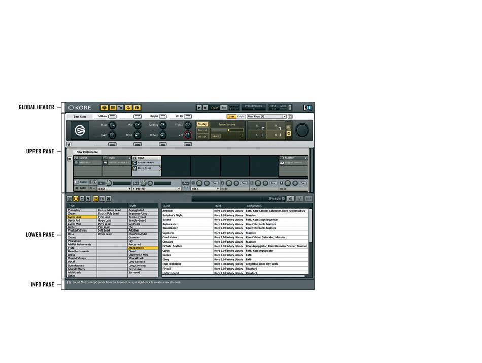482x363 pixels.
Task: Select the Bass type in browser
Action: click(82, 234)
